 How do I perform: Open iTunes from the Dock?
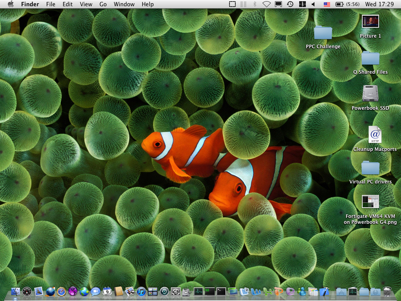click(141, 292)
